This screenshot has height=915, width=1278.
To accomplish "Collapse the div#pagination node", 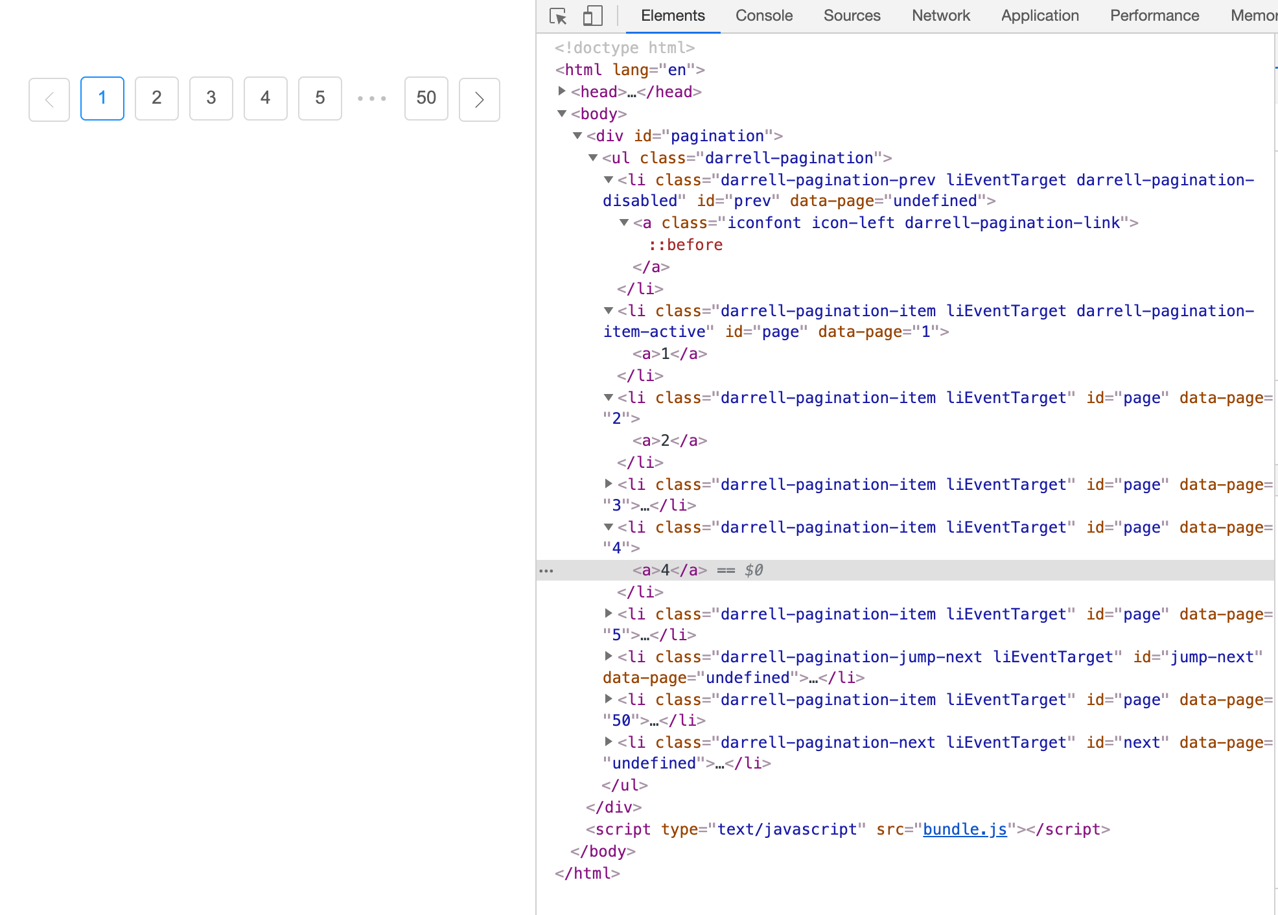I will tap(577, 135).
